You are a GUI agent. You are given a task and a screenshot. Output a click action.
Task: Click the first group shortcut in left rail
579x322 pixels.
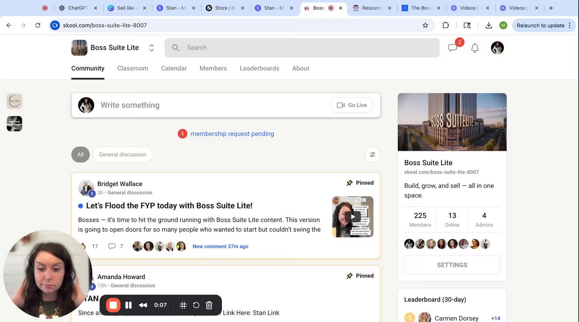point(14,101)
